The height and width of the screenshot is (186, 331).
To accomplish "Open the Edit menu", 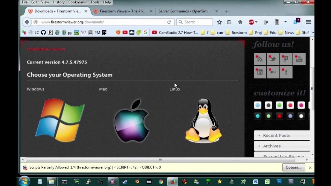I will coord(34,2).
